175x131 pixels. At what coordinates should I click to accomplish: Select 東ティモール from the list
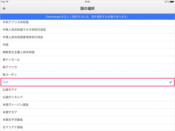(11, 60)
